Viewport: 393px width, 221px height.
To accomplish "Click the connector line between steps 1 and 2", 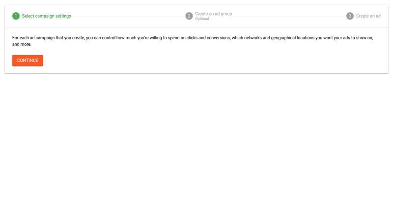I will [128, 16].
